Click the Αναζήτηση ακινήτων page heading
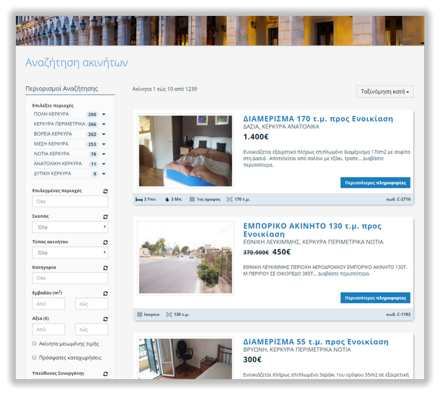This screenshot has height=395, width=440. coord(76,62)
